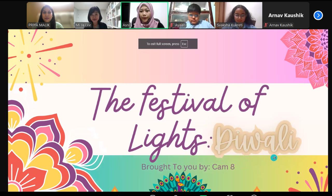Image resolution: width=332 pixels, height=196 pixels.
Task: Select Mi Ja Lee's video thumbnail
Action: pyautogui.click(x=97, y=15)
